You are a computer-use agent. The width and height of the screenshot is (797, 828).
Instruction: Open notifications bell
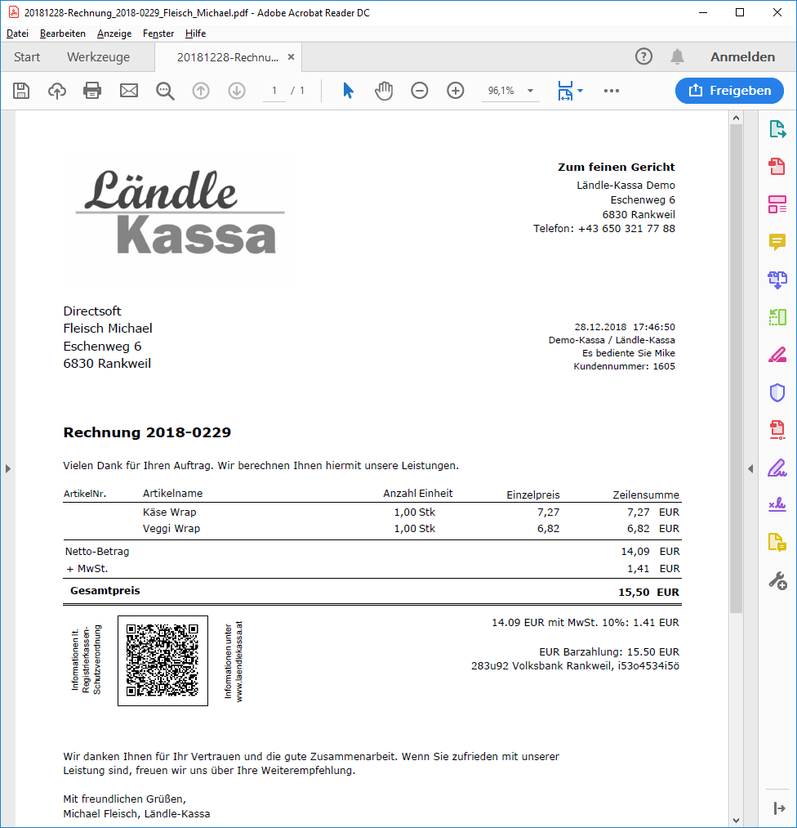coord(677,56)
